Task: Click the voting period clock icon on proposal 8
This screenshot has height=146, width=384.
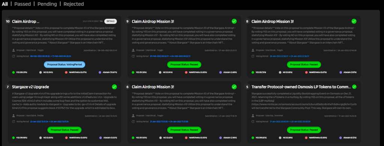Action: pyautogui.click(x=253, y=56)
